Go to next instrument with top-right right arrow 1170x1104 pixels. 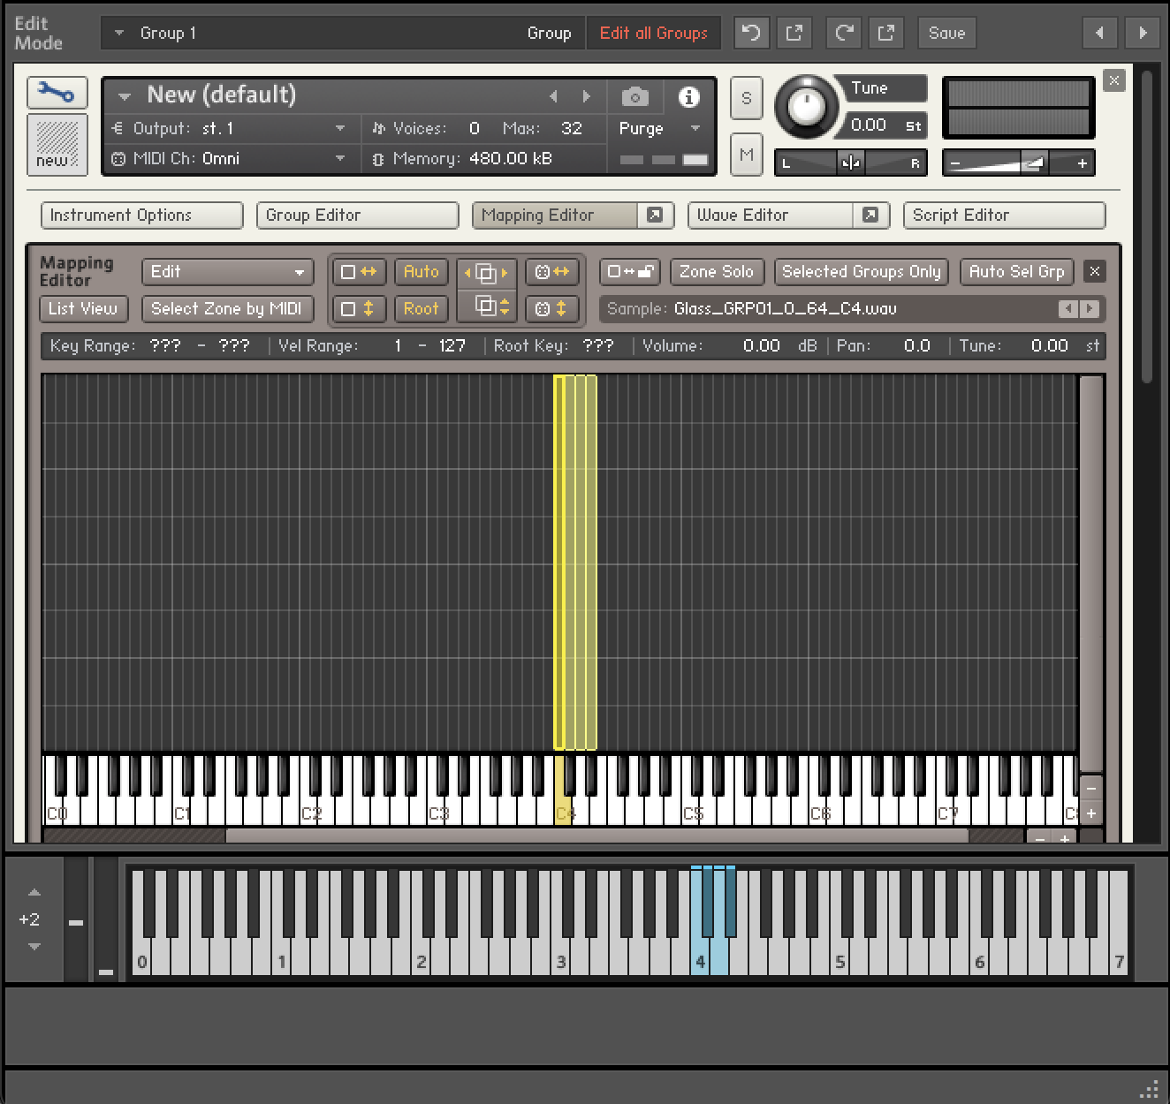[x=1143, y=33]
